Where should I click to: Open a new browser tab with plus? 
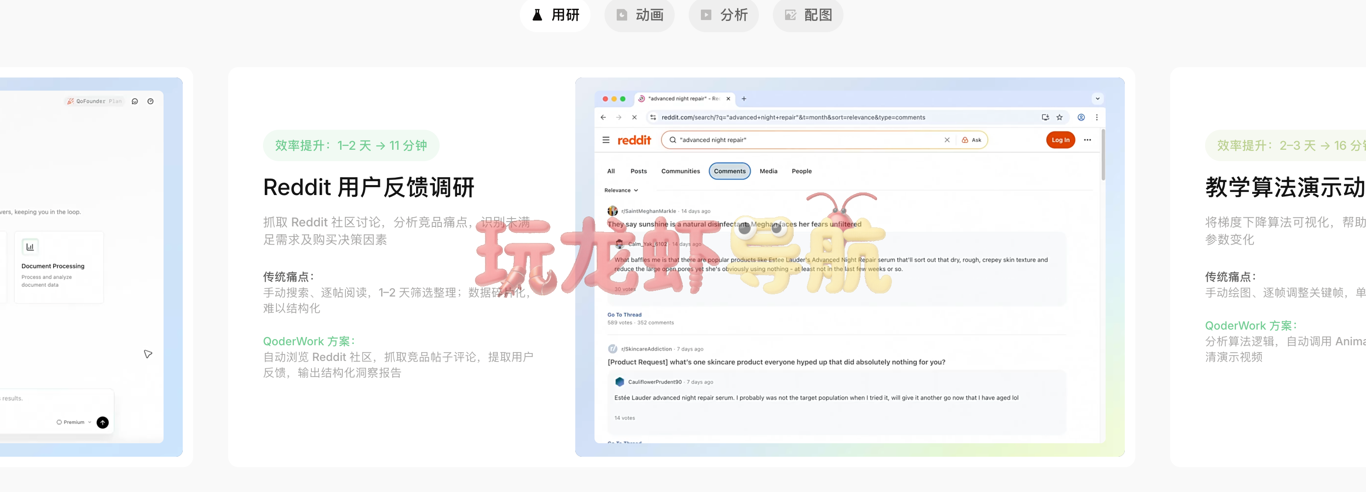tap(744, 98)
